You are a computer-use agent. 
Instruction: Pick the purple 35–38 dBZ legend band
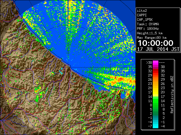[x=156, y=67]
